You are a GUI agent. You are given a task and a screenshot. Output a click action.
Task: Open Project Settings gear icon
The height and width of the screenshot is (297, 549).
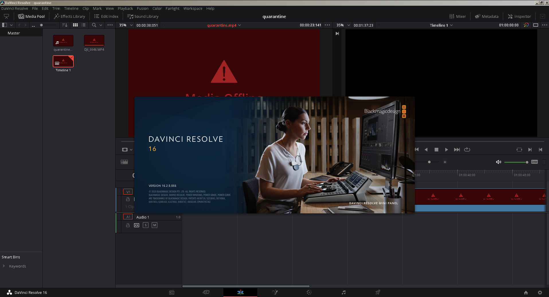point(540,292)
